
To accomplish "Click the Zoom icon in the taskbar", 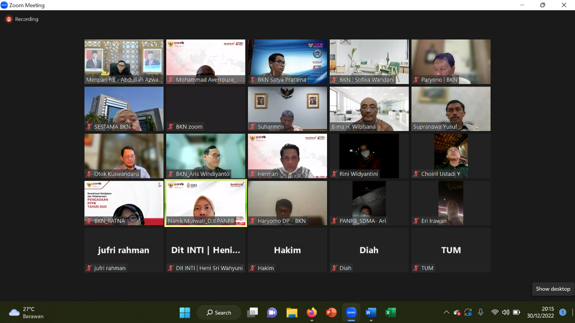I will click(x=351, y=312).
